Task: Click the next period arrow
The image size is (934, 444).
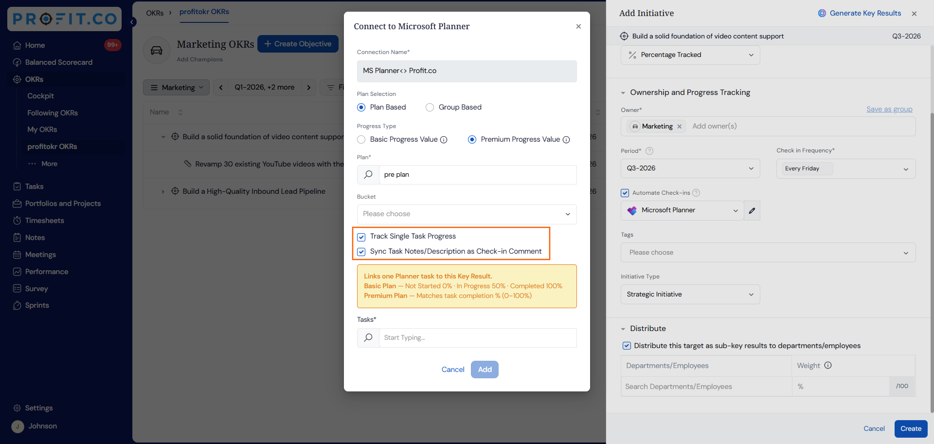Action: pos(309,88)
